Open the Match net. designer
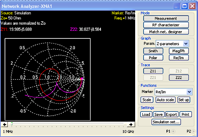This screenshot has height=137, width=198. pos(166,32)
